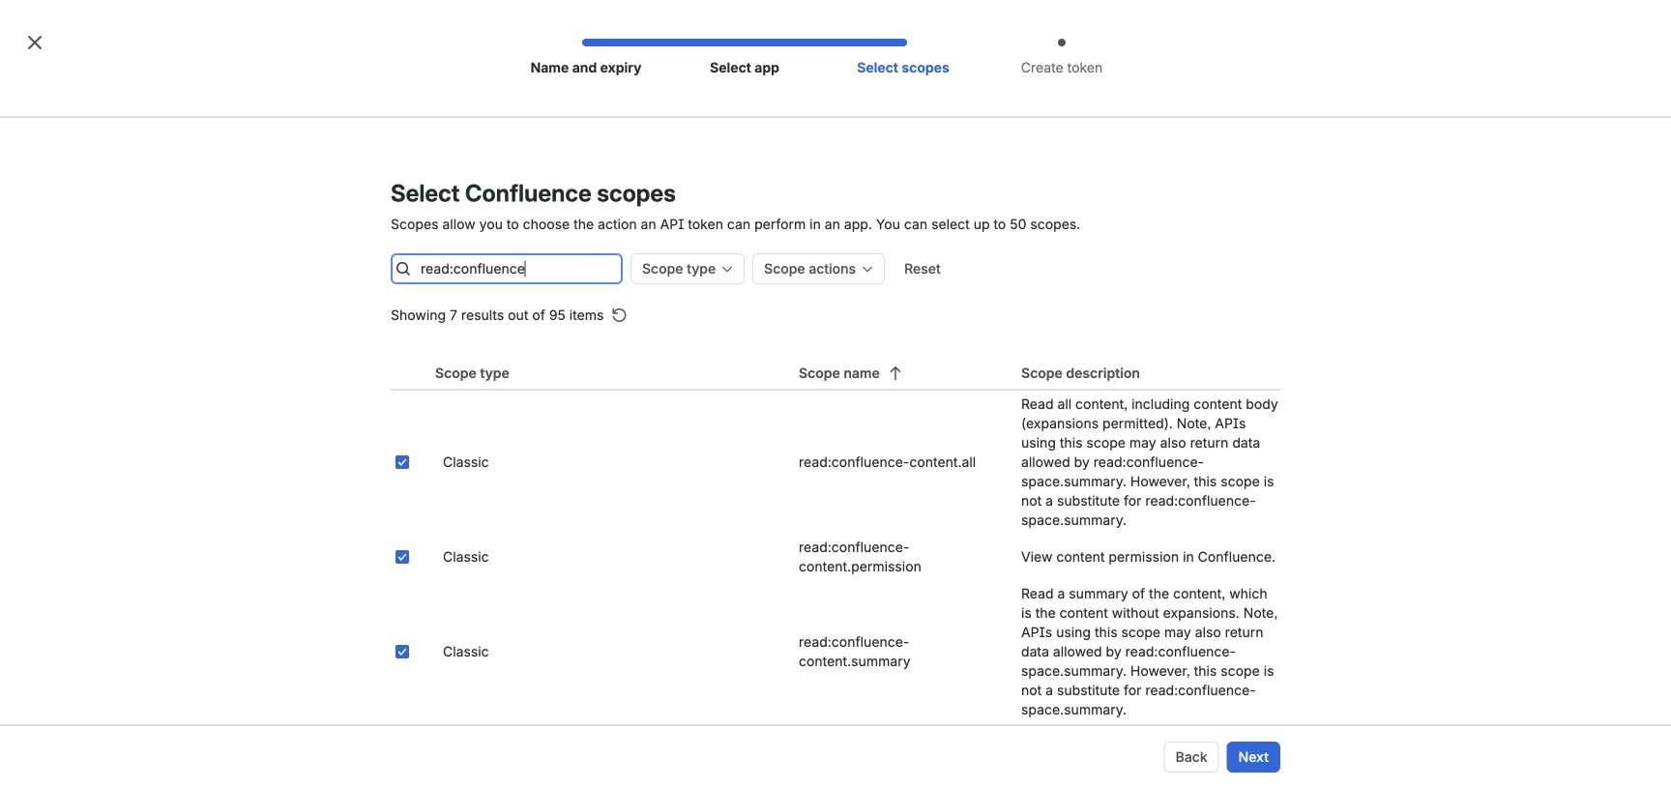Click the Classic label in the content.summary row
The width and height of the screenshot is (1671, 788).
(466, 652)
